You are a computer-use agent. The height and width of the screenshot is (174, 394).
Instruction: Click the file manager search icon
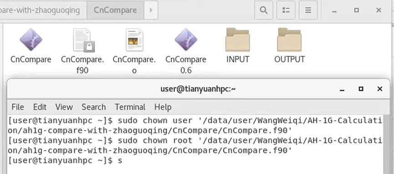[x=264, y=10]
